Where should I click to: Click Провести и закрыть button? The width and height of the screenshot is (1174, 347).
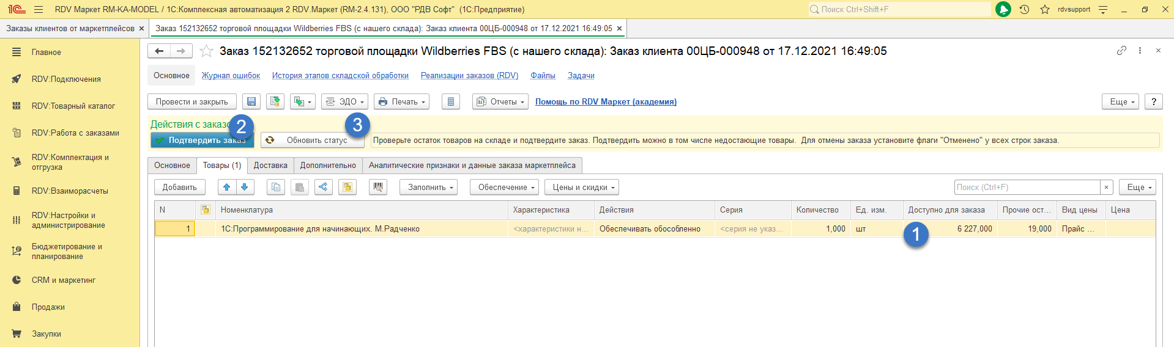click(192, 102)
